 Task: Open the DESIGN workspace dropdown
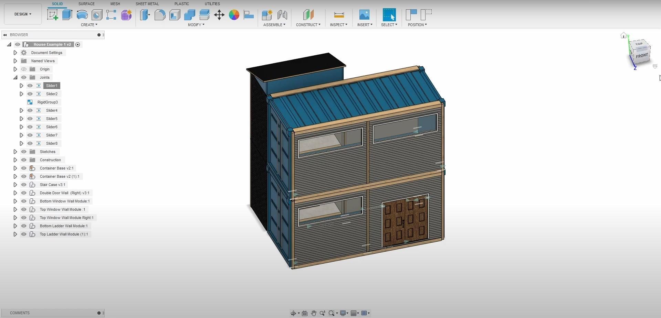[23, 14]
